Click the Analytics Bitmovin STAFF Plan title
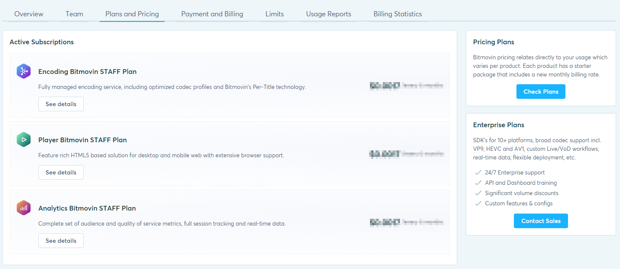This screenshot has width=620, height=269. (87, 208)
